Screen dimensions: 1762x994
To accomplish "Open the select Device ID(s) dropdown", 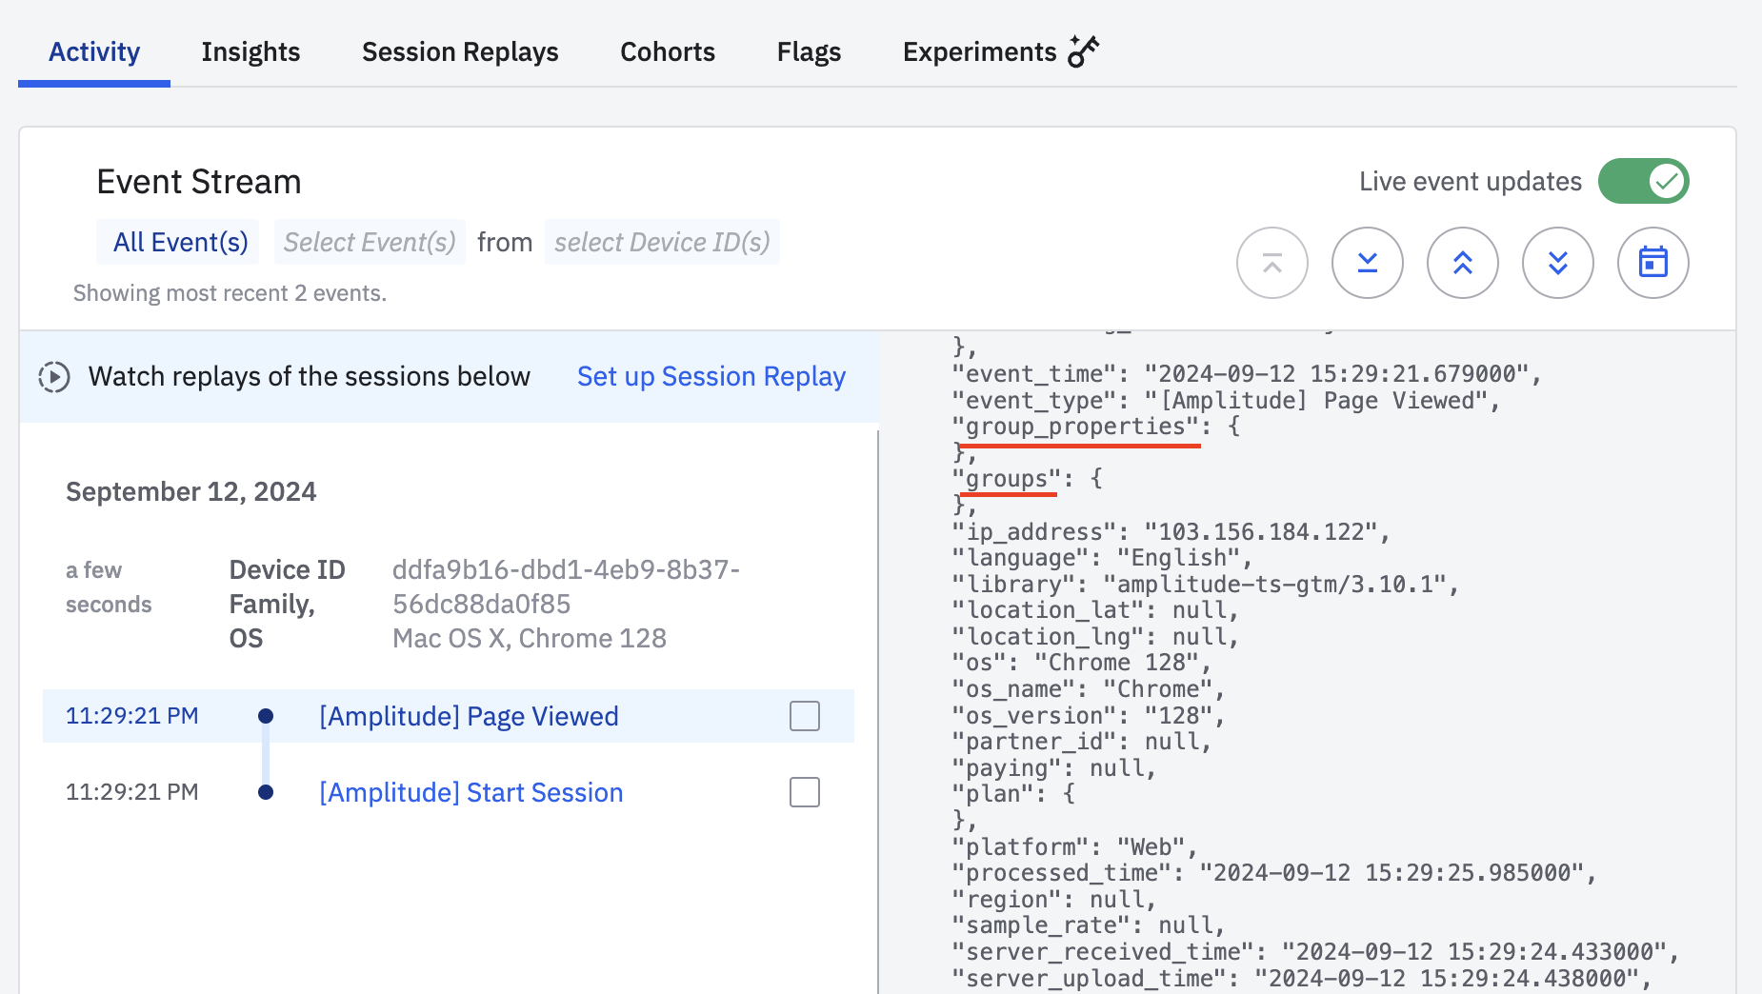I will [x=662, y=243].
